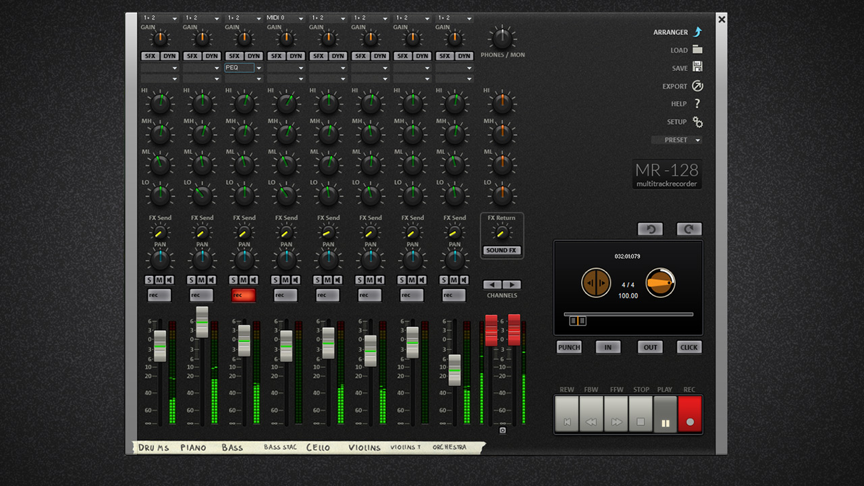Arm rec on the Cello channel
Viewport: 864px width, 486px height.
pyautogui.click(x=328, y=295)
